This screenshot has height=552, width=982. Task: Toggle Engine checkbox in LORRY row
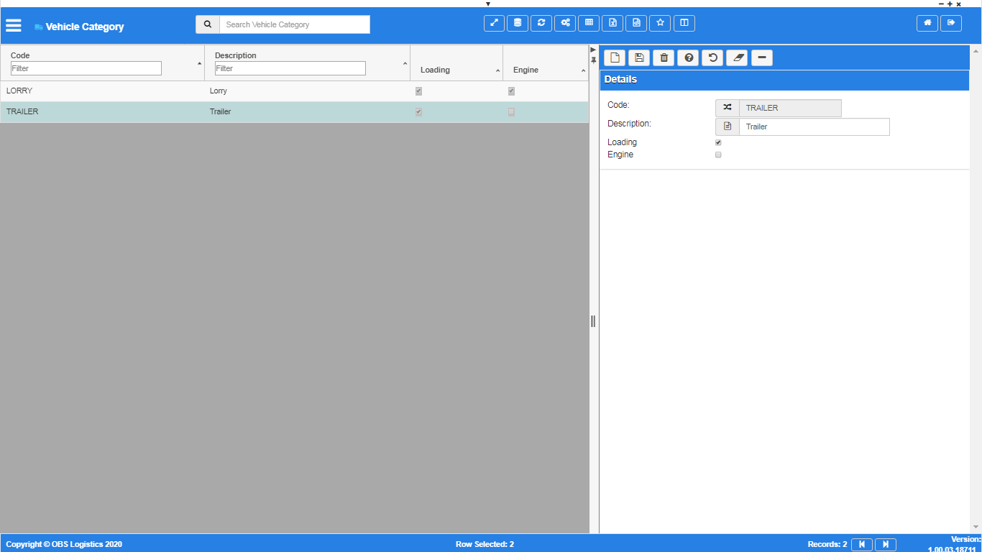click(511, 91)
